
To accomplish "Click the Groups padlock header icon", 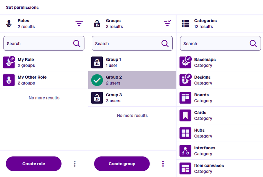I will pos(97,24).
